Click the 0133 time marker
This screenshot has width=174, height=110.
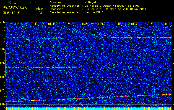pyautogui.click(x=51, y=24)
